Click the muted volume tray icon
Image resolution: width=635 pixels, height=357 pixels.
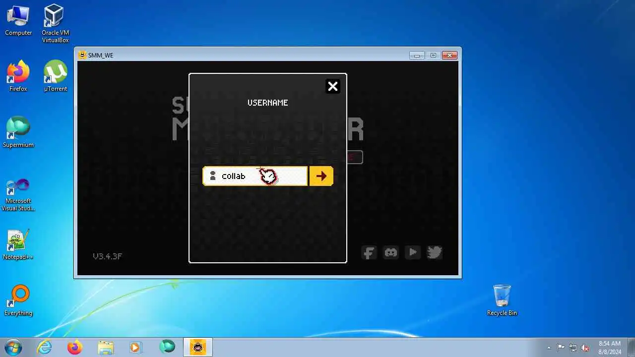coord(585,348)
